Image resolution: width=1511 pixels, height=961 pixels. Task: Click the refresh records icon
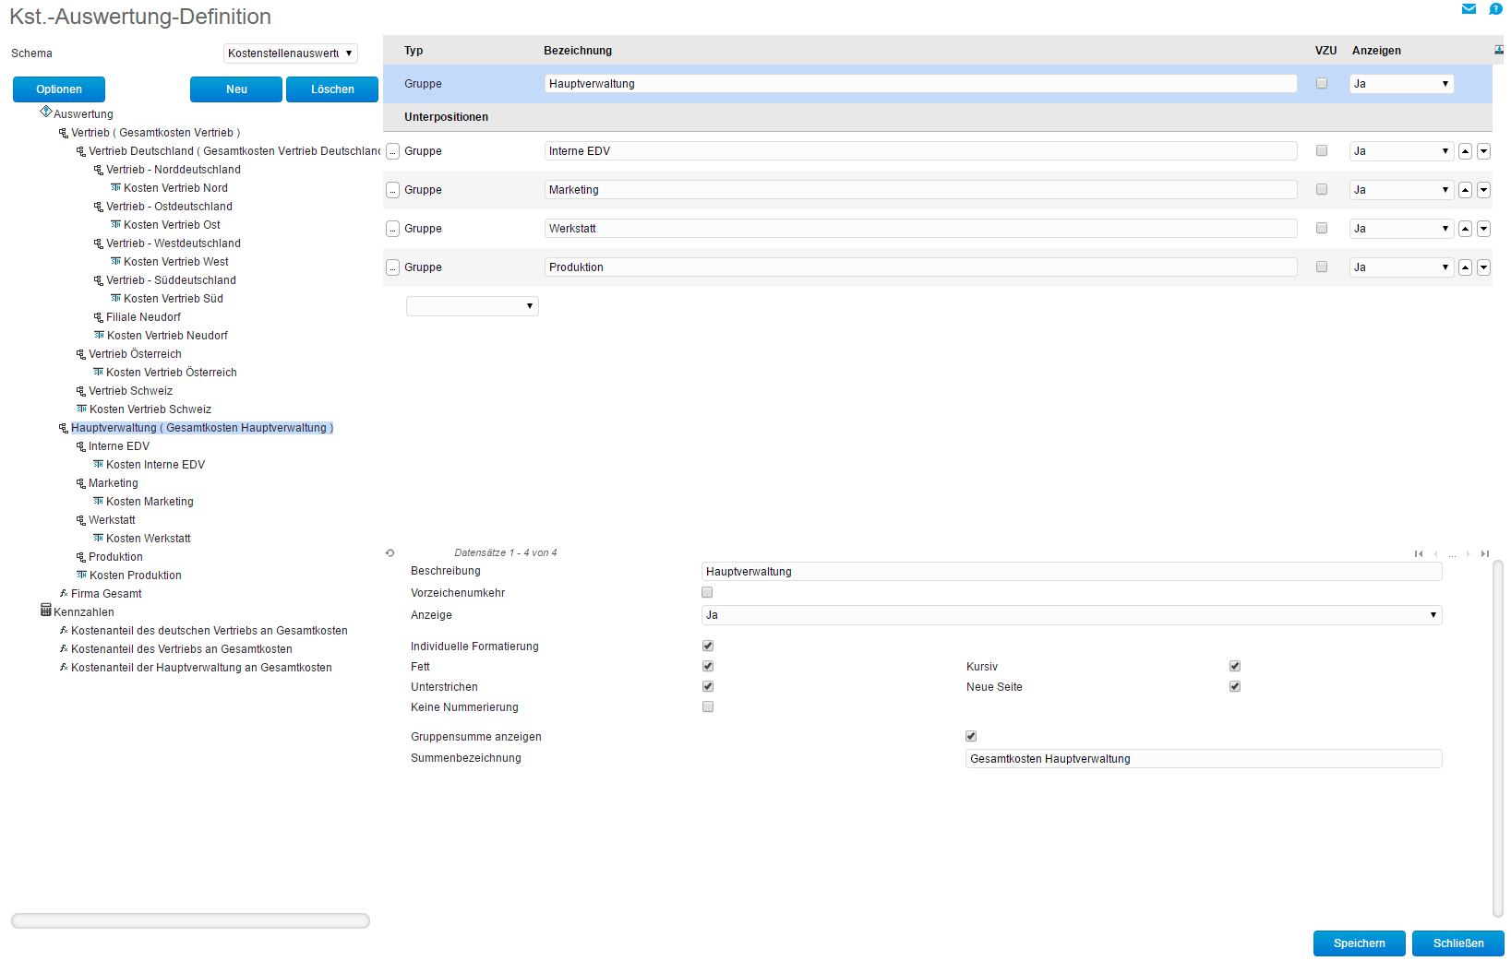click(x=390, y=553)
